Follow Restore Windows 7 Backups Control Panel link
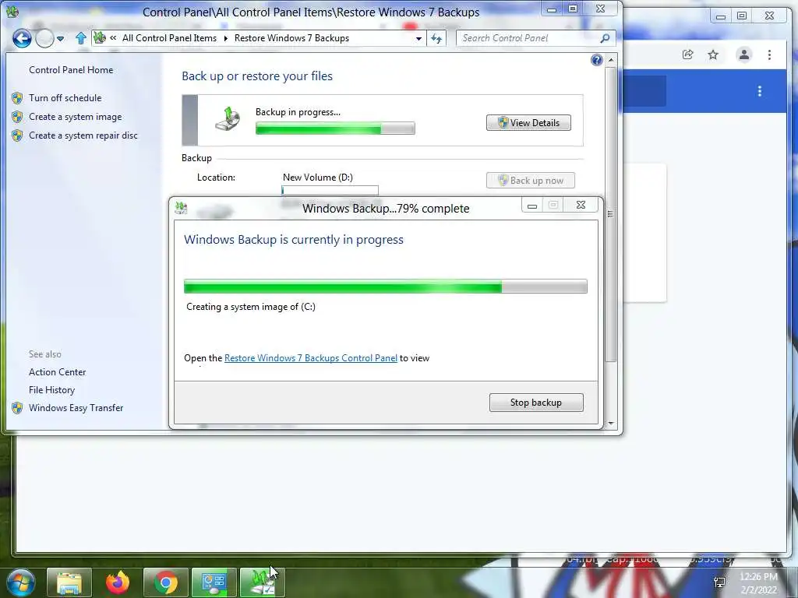This screenshot has width=798, height=598. point(310,358)
